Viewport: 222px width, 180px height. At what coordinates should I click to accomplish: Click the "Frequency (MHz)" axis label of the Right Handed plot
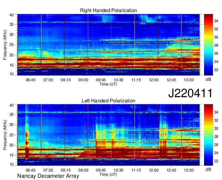(5, 45)
